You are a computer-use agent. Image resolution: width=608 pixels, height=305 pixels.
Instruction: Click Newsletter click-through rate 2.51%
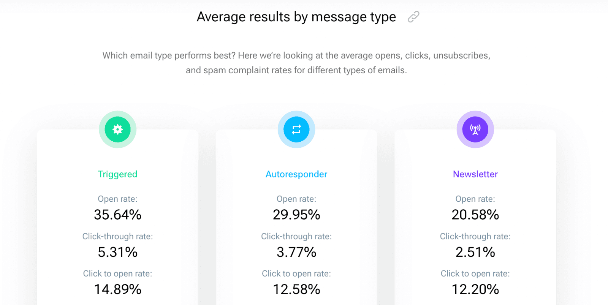pyautogui.click(x=475, y=252)
